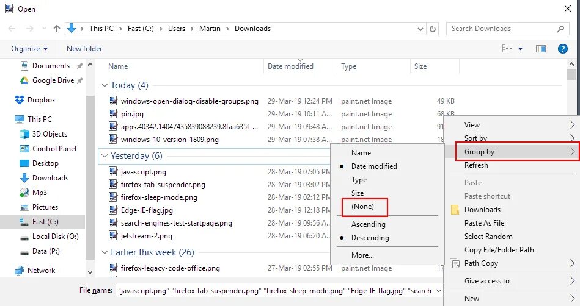Open the File name combo box dropdown
This screenshot has width=580, height=306.
(x=438, y=291)
